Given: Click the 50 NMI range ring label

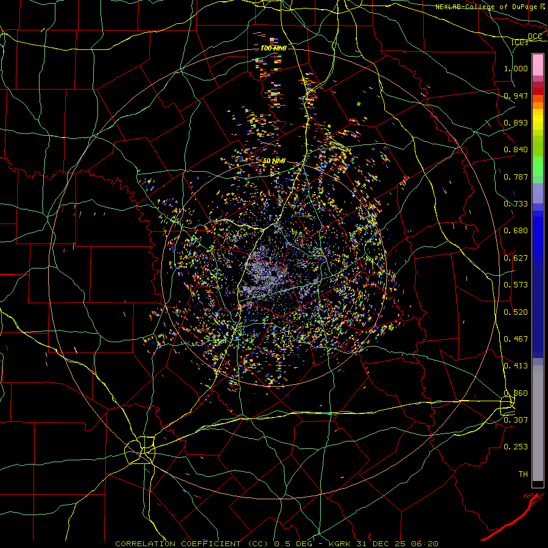Looking at the screenshot, I should click(x=273, y=161).
